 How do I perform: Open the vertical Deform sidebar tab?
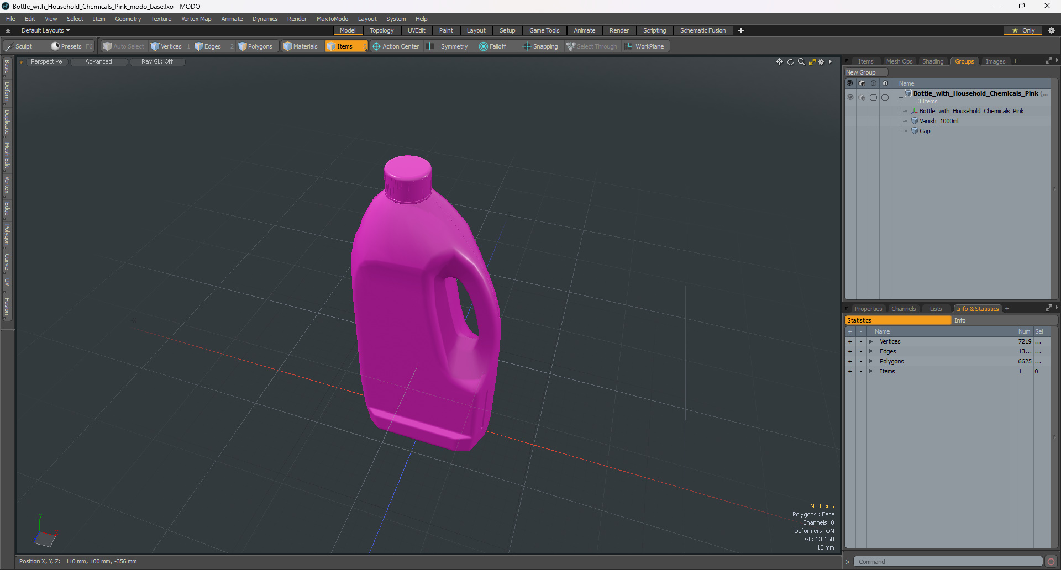(7, 92)
